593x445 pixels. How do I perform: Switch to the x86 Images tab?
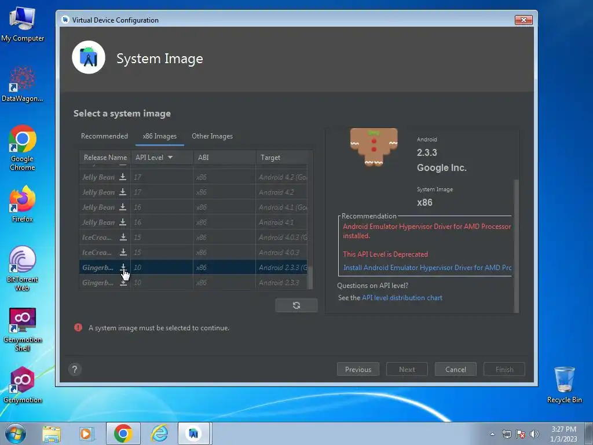pos(160,136)
